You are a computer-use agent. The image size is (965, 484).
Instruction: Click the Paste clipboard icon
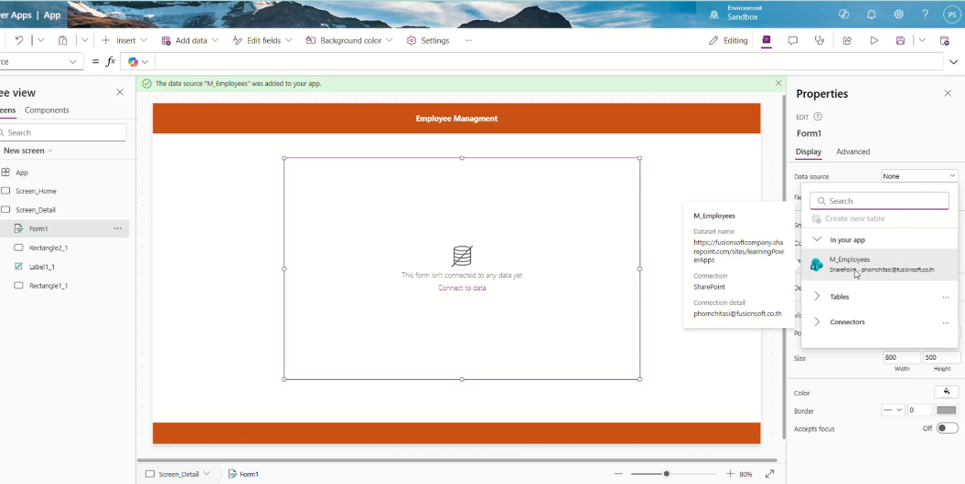pyautogui.click(x=63, y=40)
